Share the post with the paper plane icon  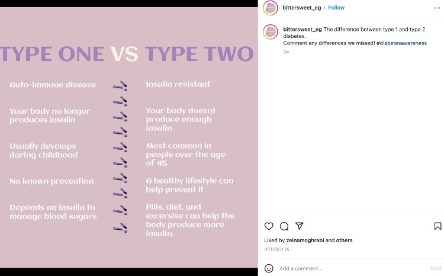point(300,226)
